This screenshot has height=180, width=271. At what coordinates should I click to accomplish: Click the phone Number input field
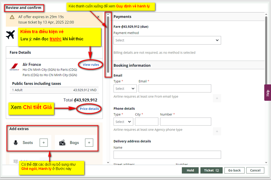186,122
